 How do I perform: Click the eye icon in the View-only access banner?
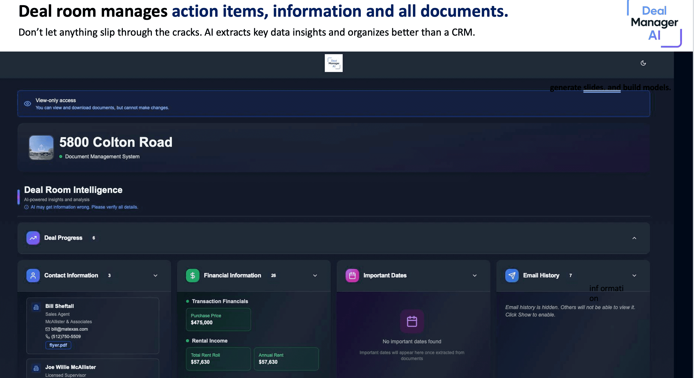coord(27,104)
